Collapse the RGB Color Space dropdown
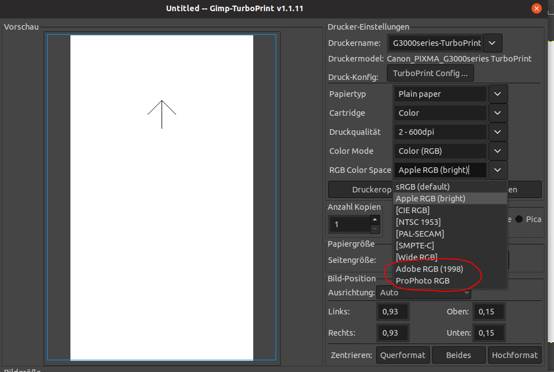Viewport: 554px width, 372px height. [x=498, y=170]
